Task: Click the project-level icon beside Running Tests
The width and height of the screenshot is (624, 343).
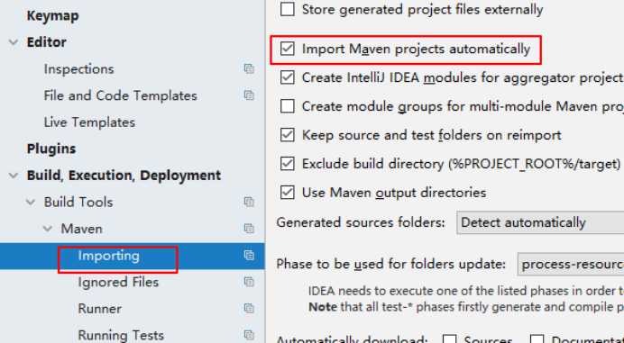Action: point(249,335)
